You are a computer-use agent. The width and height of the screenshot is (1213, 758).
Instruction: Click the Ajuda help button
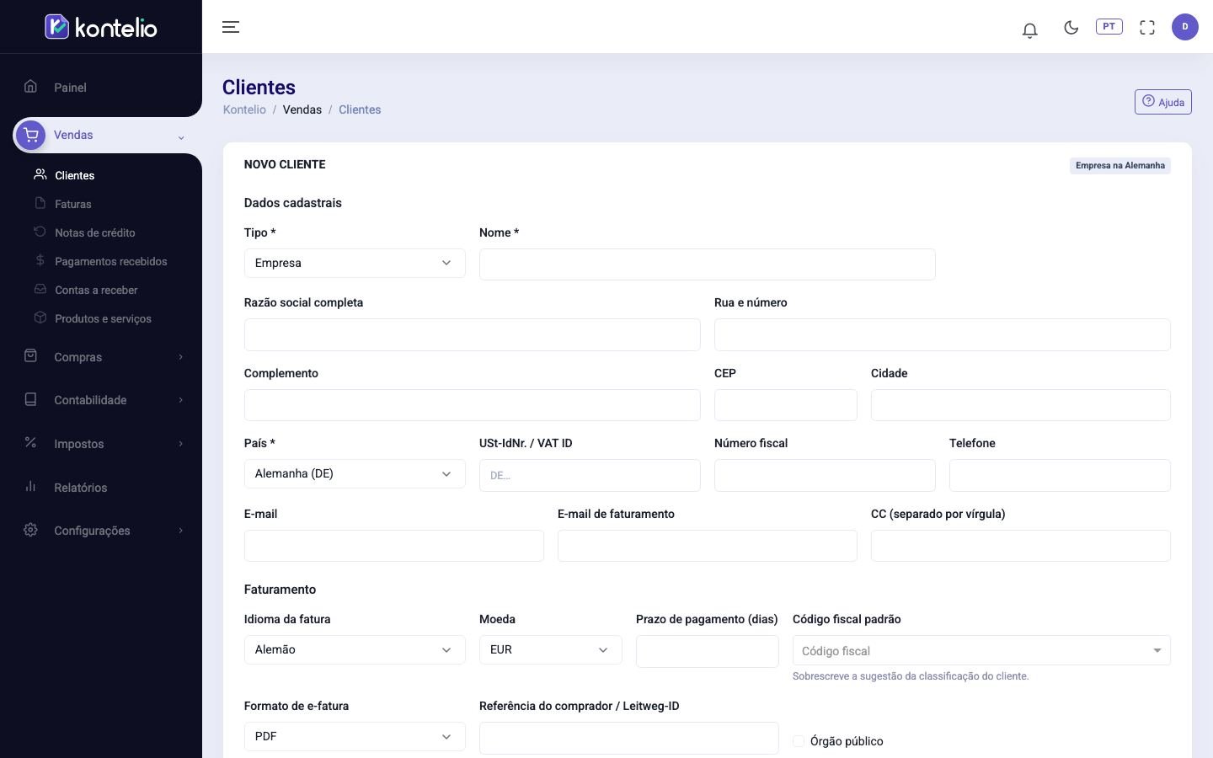[1163, 102]
